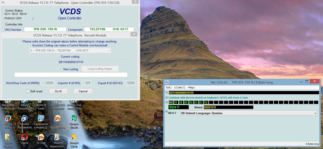The image size is (323, 149).
Task: Open vadim kraevoy folder icon
Action: pos(8,141)
